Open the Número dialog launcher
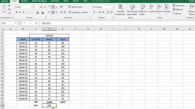This screenshot has height=109, width=195. (x=113, y=18)
